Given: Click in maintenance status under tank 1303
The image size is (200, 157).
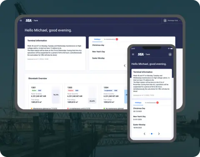Looking at the screenshot, I should [79, 108].
